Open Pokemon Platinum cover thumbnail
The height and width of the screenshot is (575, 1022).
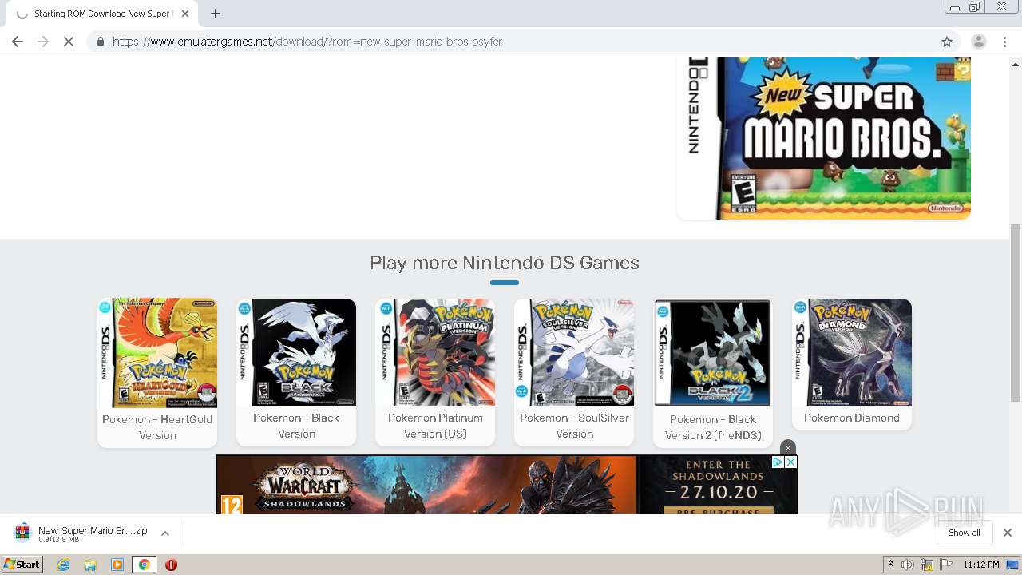pos(435,352)
